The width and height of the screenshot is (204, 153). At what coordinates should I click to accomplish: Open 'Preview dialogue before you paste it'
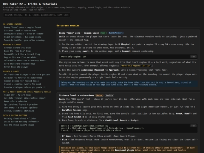[x=25, y=87]
